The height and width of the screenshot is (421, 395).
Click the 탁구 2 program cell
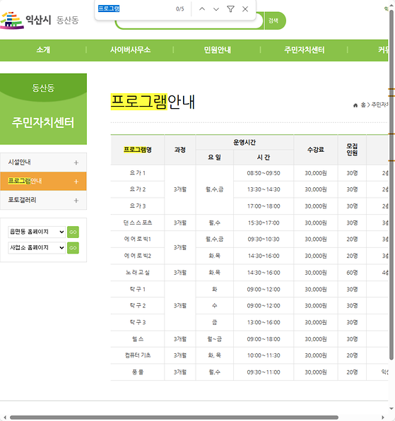pyautogui.click(x=138, y=306)
